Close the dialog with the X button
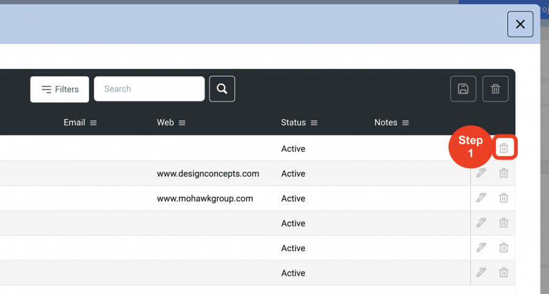 pos(520,24)
